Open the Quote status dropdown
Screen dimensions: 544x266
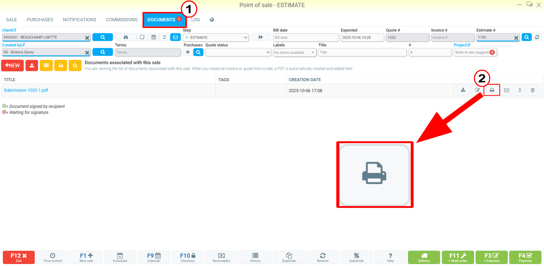[238, 52]
